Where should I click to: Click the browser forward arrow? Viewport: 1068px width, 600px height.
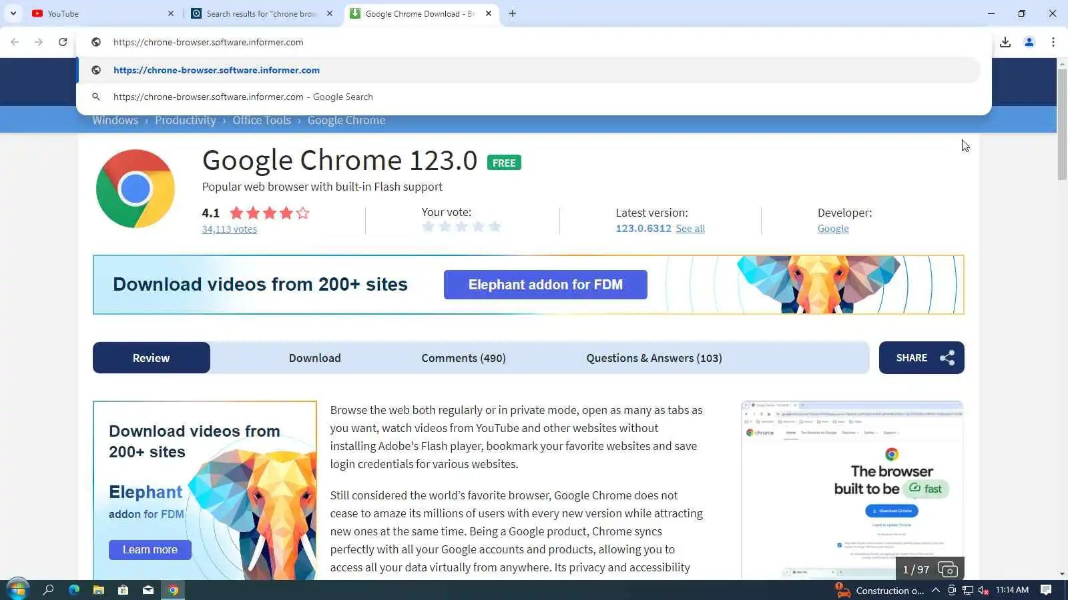(x=39, y=42)
